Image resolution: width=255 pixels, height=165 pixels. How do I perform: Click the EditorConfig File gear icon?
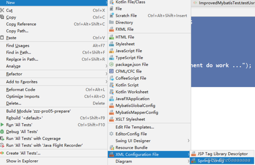(x=111, y=134)
